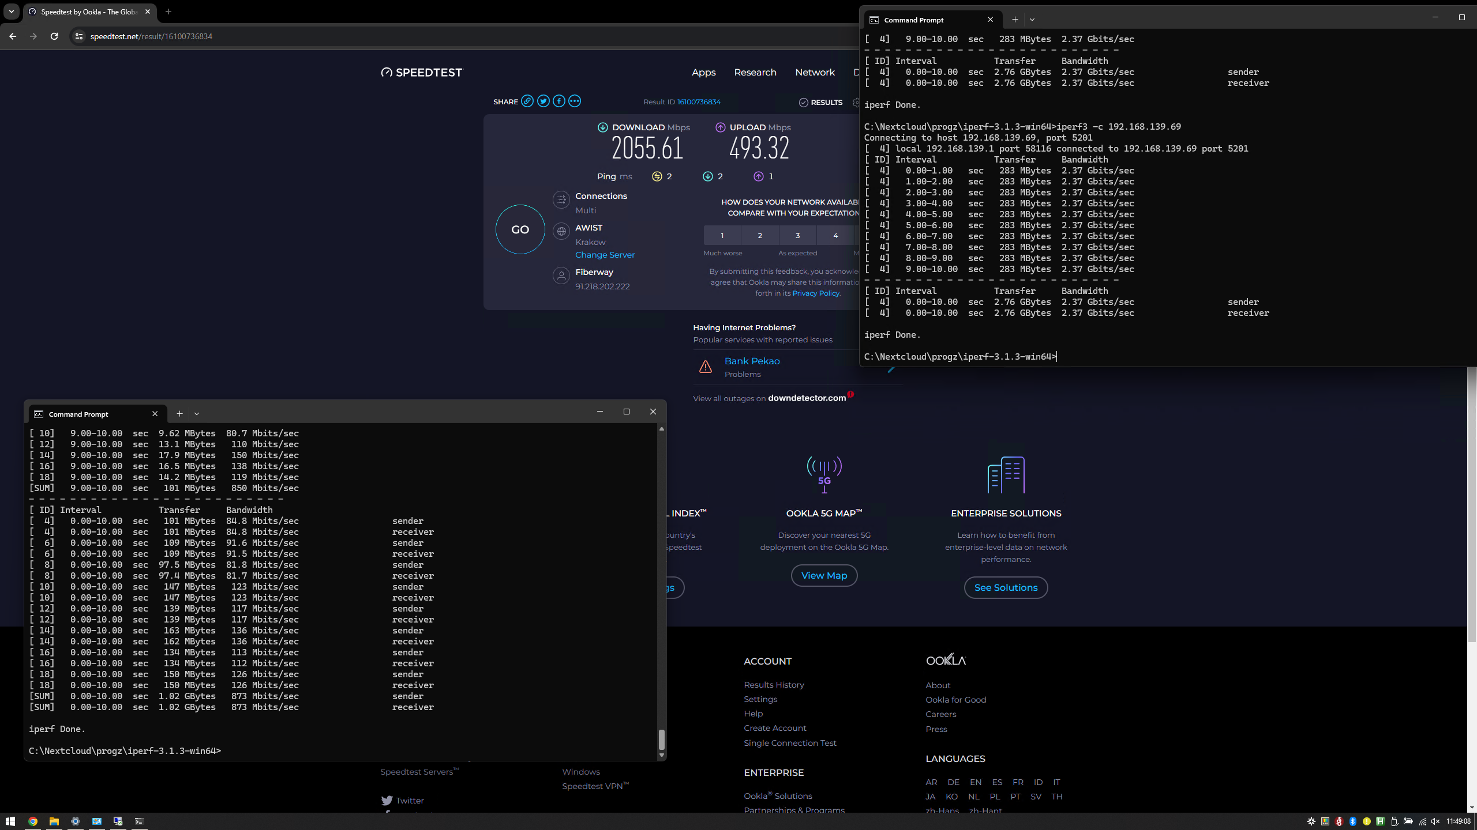Image resolution: width=1477 pixels, height=830 pixels.
Task: Click the Ookla logo in footer
Action: 946,660
